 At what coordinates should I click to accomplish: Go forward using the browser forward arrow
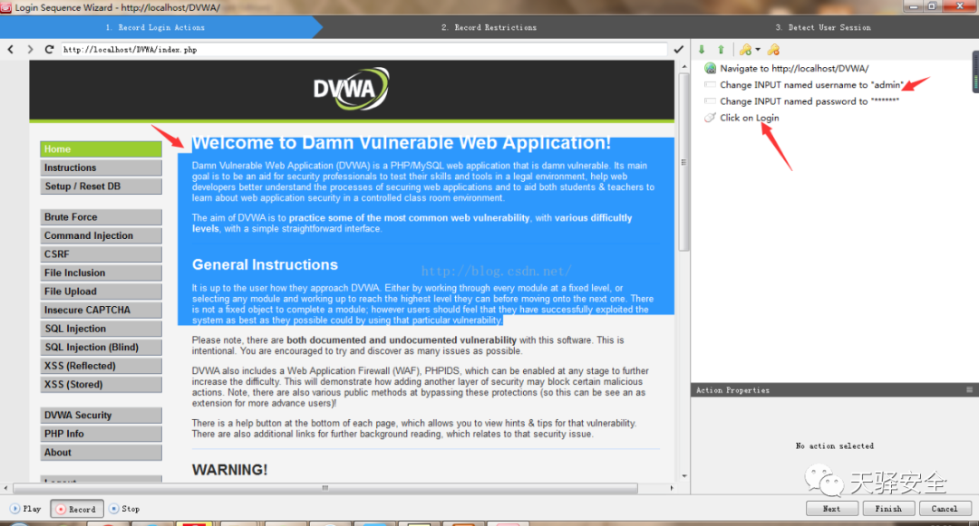point(30,49)
